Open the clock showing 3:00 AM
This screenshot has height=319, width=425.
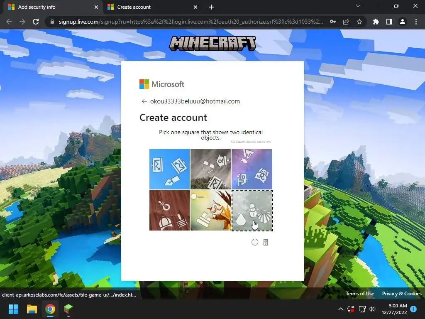click(394, 309)
